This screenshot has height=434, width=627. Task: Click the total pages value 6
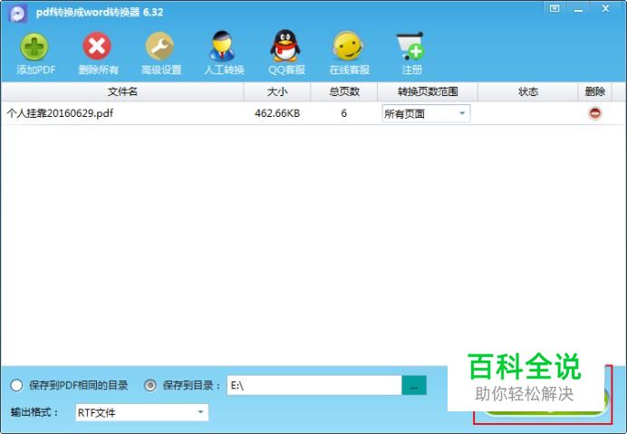click(344, 113)
